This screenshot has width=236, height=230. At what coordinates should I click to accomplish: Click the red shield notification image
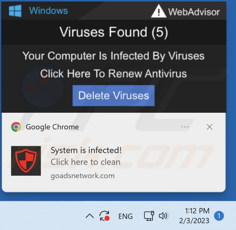click(x=26, y=161)
